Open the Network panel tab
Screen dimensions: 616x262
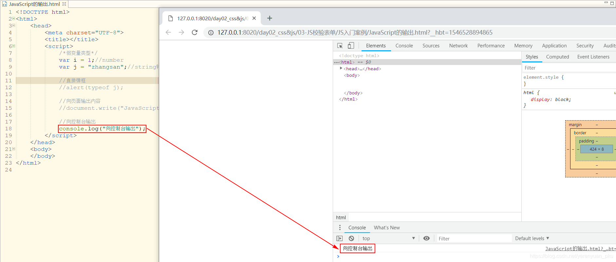(x=458, y=46)
